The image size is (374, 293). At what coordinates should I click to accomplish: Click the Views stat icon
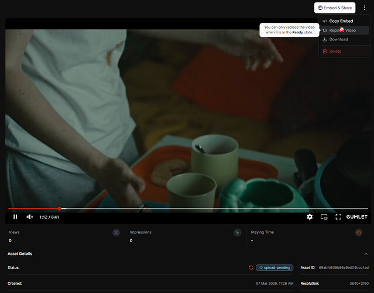tap(116, 233)
